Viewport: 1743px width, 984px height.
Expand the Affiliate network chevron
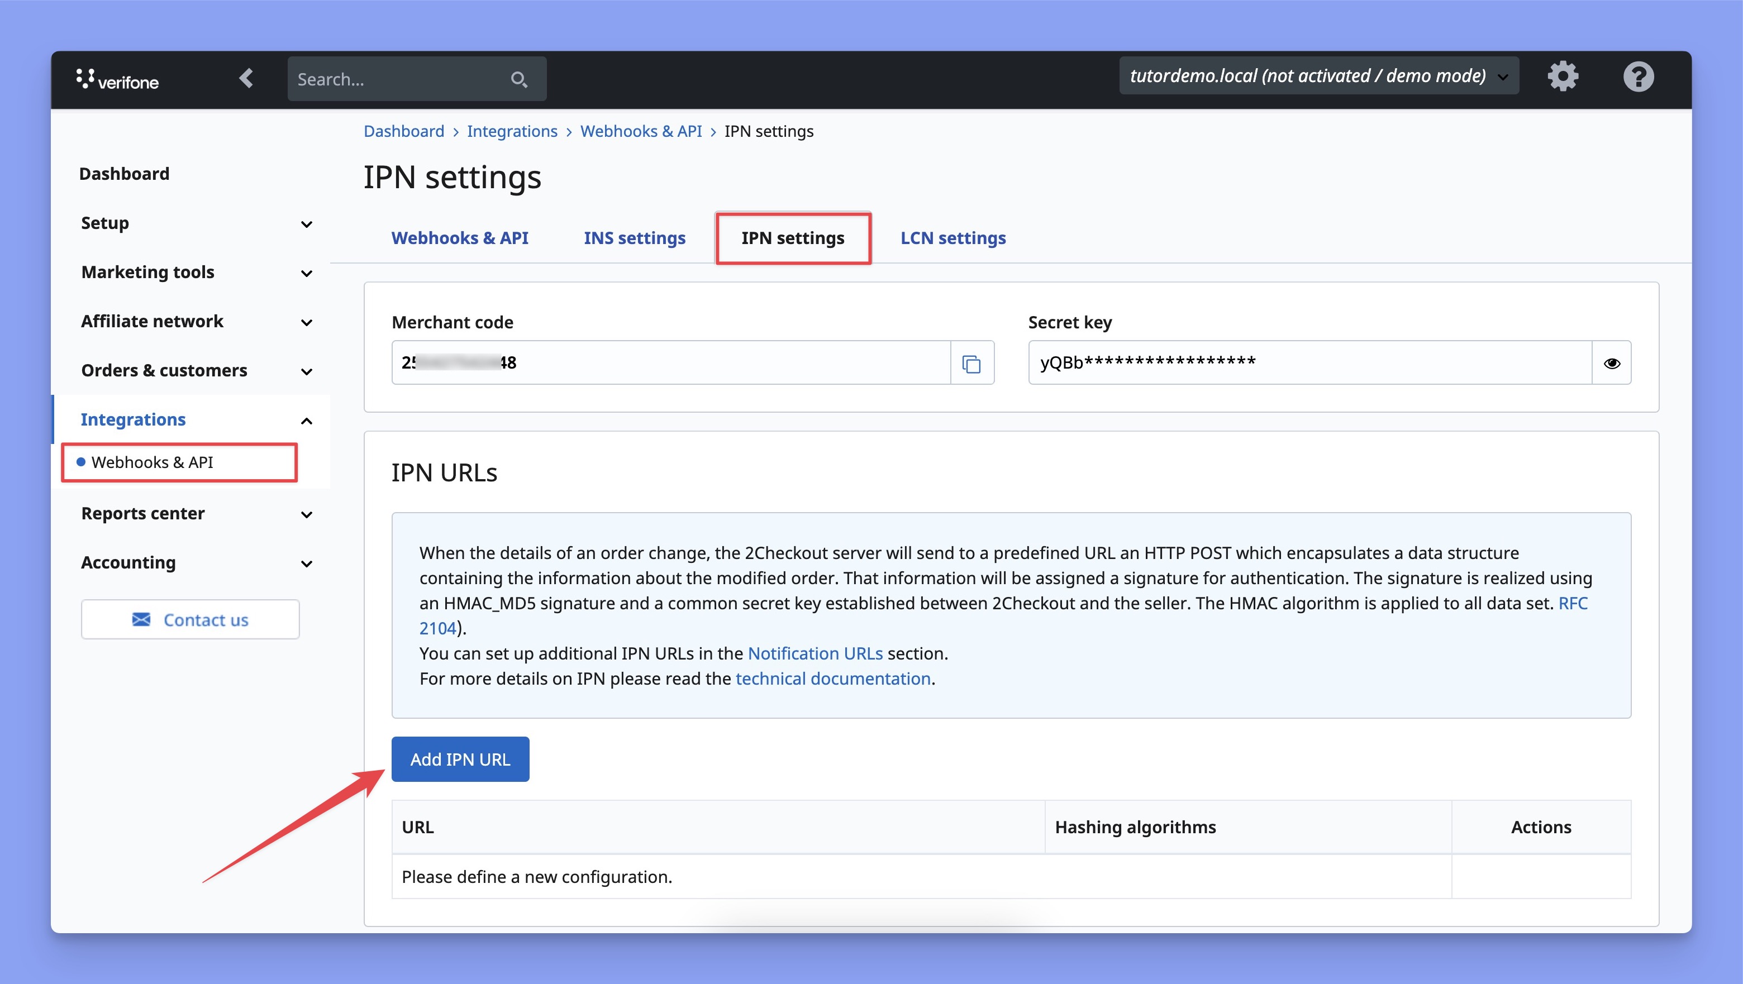pyautogui.click(x=307, y=323)
